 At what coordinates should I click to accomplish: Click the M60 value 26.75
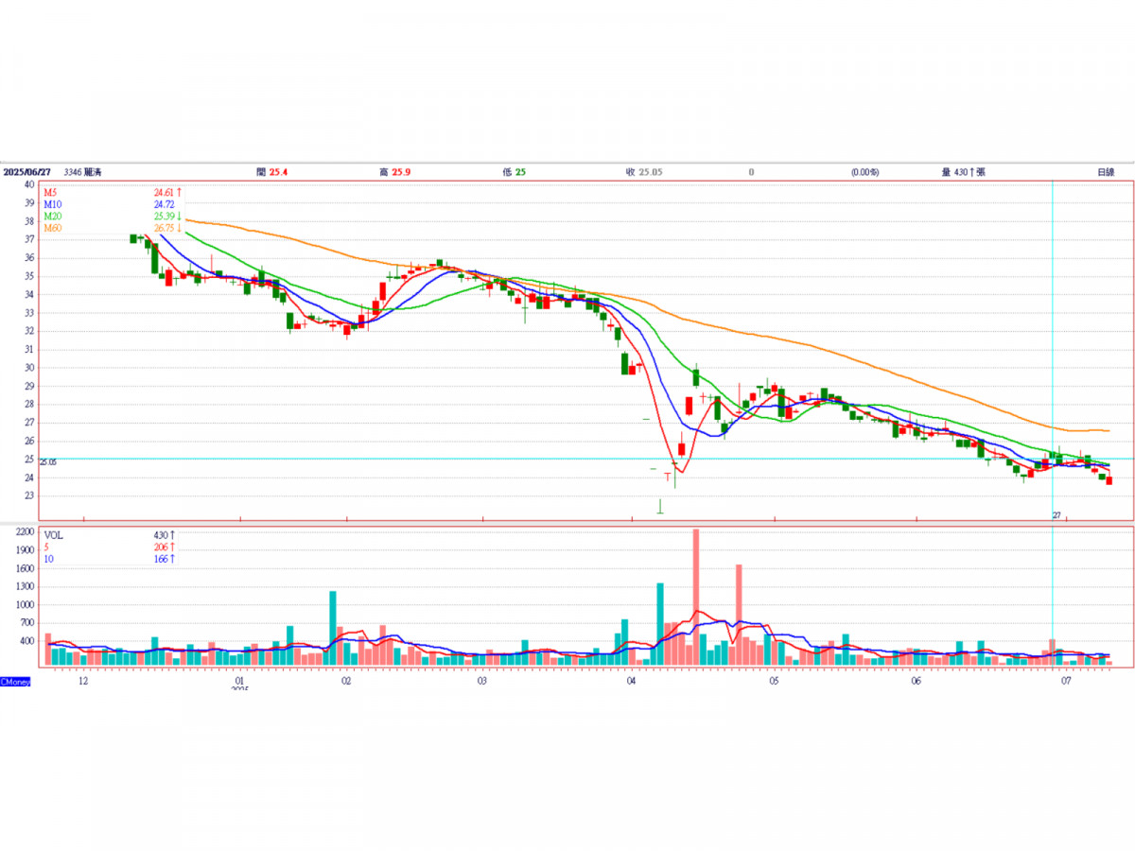pyautogui.click(x=163, y=229)
